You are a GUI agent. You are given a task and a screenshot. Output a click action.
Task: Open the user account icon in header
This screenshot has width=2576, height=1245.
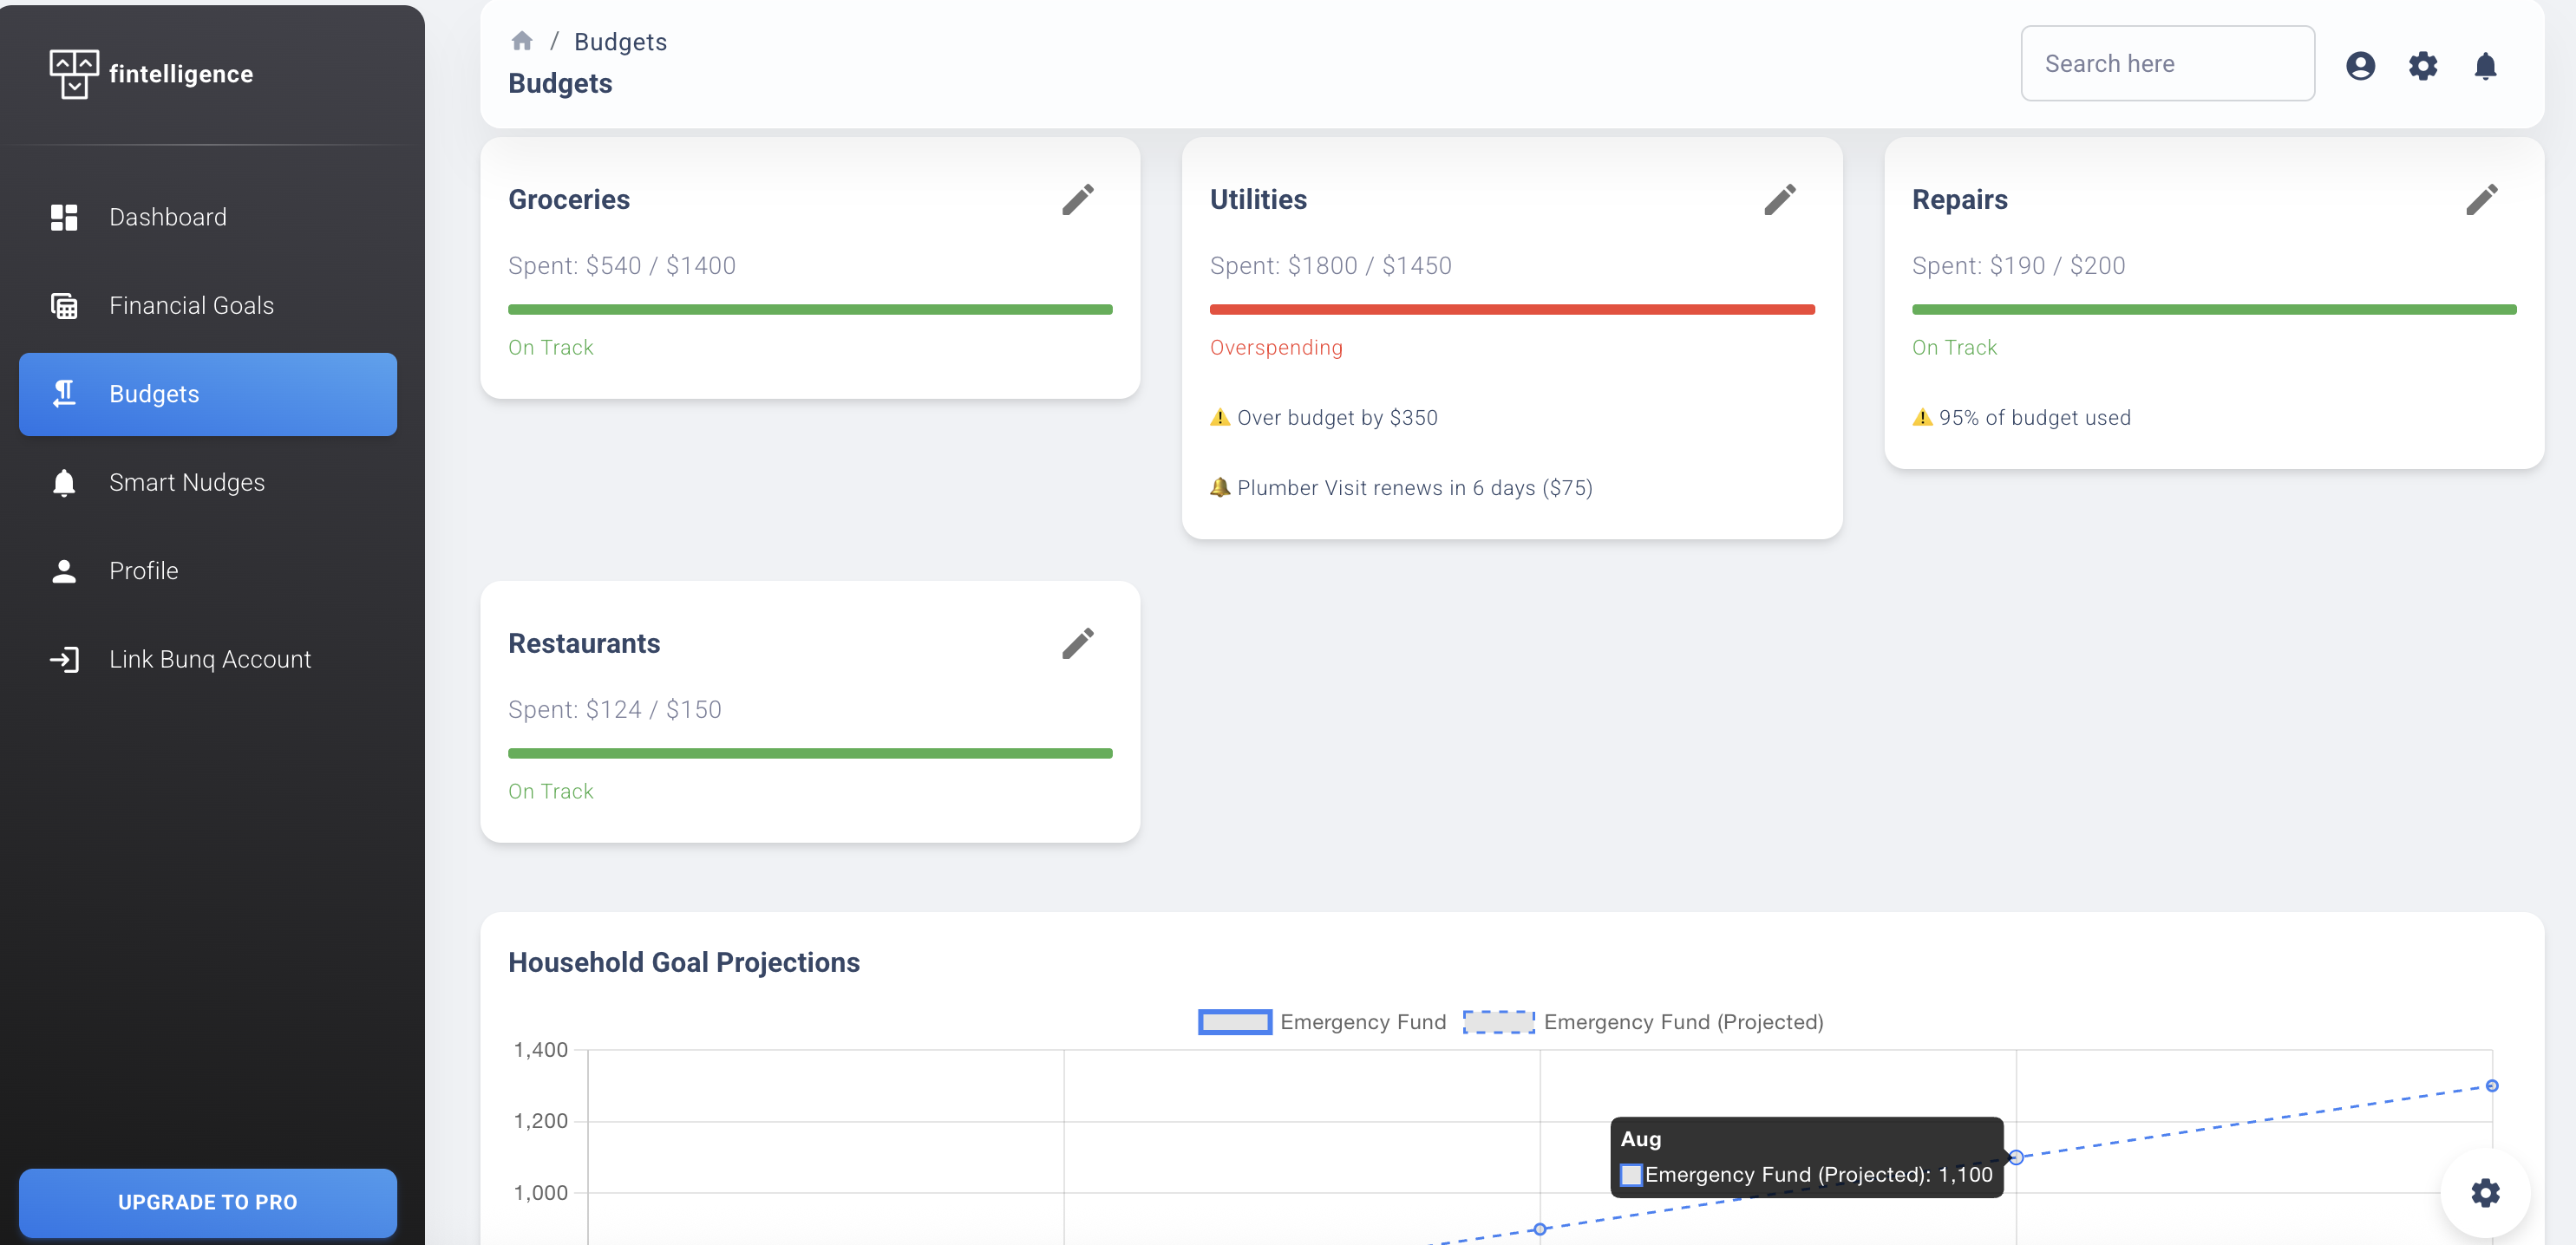[2360, 66]
